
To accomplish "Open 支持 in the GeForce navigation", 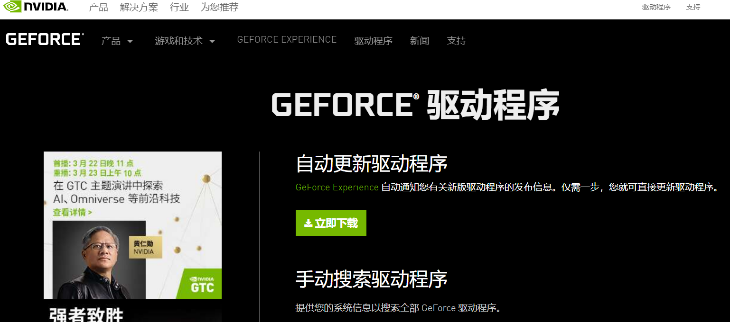I will (x=456, y=41).
